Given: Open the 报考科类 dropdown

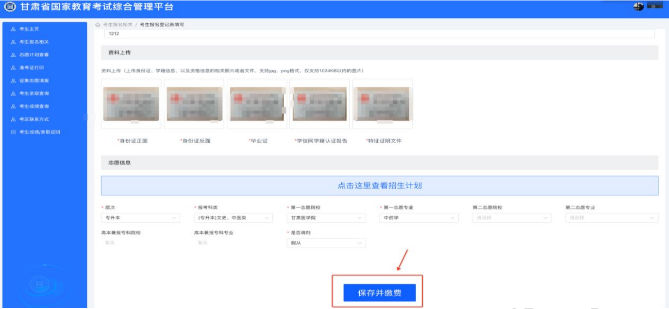Looking at the screenshot, I should 233,218.
